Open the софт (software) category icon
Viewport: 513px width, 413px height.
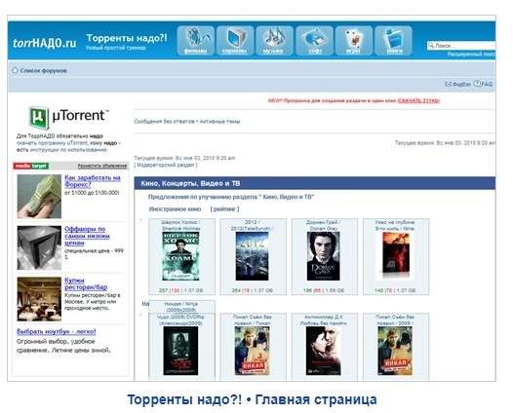click(x=314, y=41)
